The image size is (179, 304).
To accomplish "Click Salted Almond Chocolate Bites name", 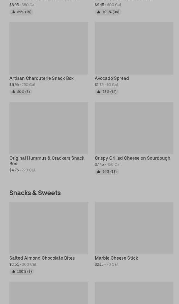I will pos(42,258).
